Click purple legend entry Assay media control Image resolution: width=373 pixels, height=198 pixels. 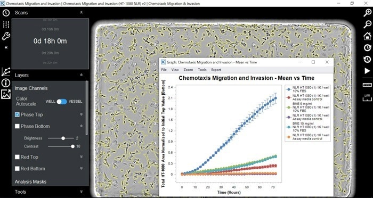pyautogui.click(x=308, y=117)
